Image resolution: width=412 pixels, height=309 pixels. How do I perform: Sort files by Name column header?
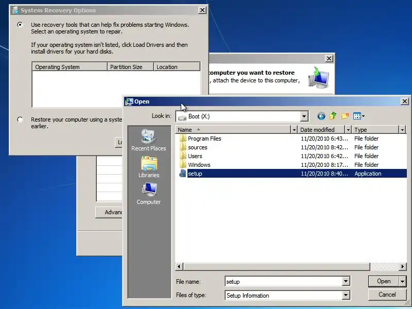tap(233, 130)
